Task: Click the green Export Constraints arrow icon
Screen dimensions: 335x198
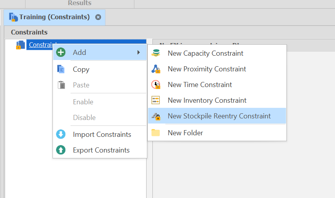Action: click(61, 150)
